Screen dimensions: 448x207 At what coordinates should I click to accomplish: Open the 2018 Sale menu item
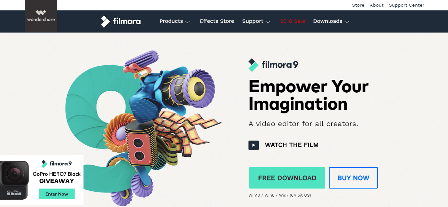[x=292, y=21]
